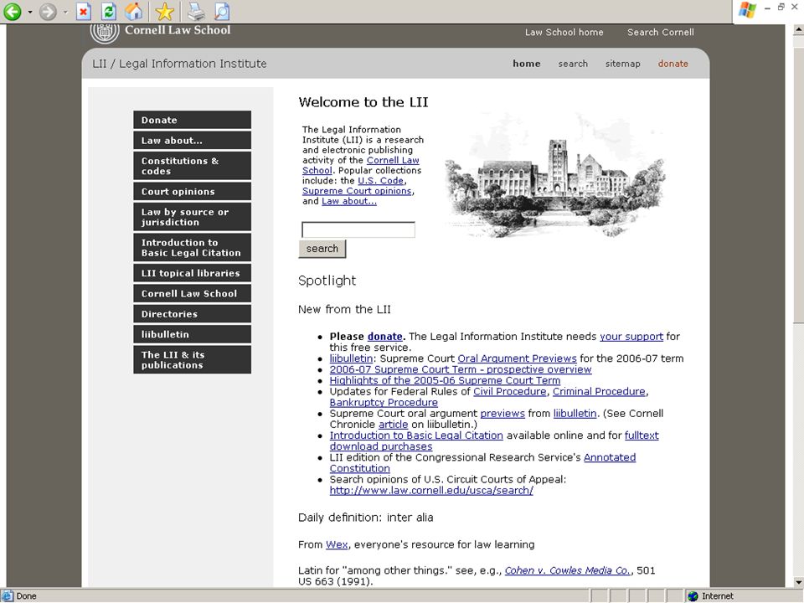Open Highlights of the 2005-06 Supreme Court Term
Viewport: 804px width, 603px height.
445,380
